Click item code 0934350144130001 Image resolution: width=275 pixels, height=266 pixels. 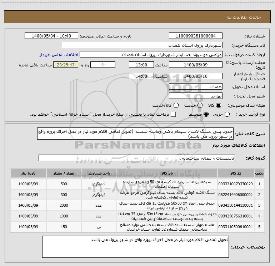pos(236,205)
